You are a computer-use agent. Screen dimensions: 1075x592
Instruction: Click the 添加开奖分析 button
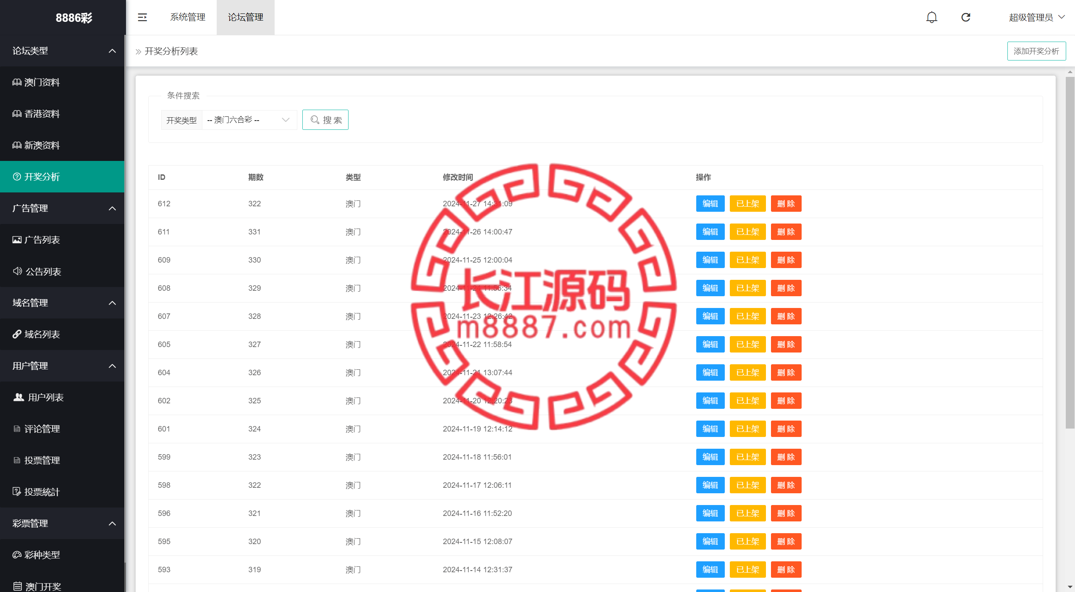tap(1036, 51)
